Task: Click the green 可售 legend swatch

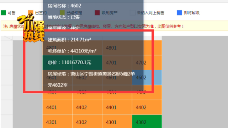Action: [3, 13]
